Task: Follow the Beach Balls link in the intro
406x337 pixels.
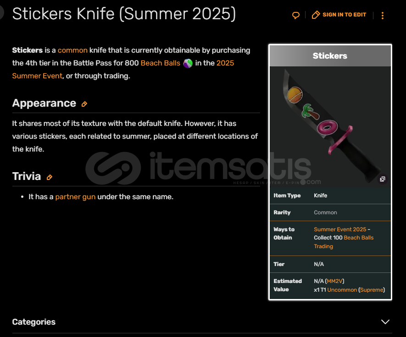Action: click(160, 63)
